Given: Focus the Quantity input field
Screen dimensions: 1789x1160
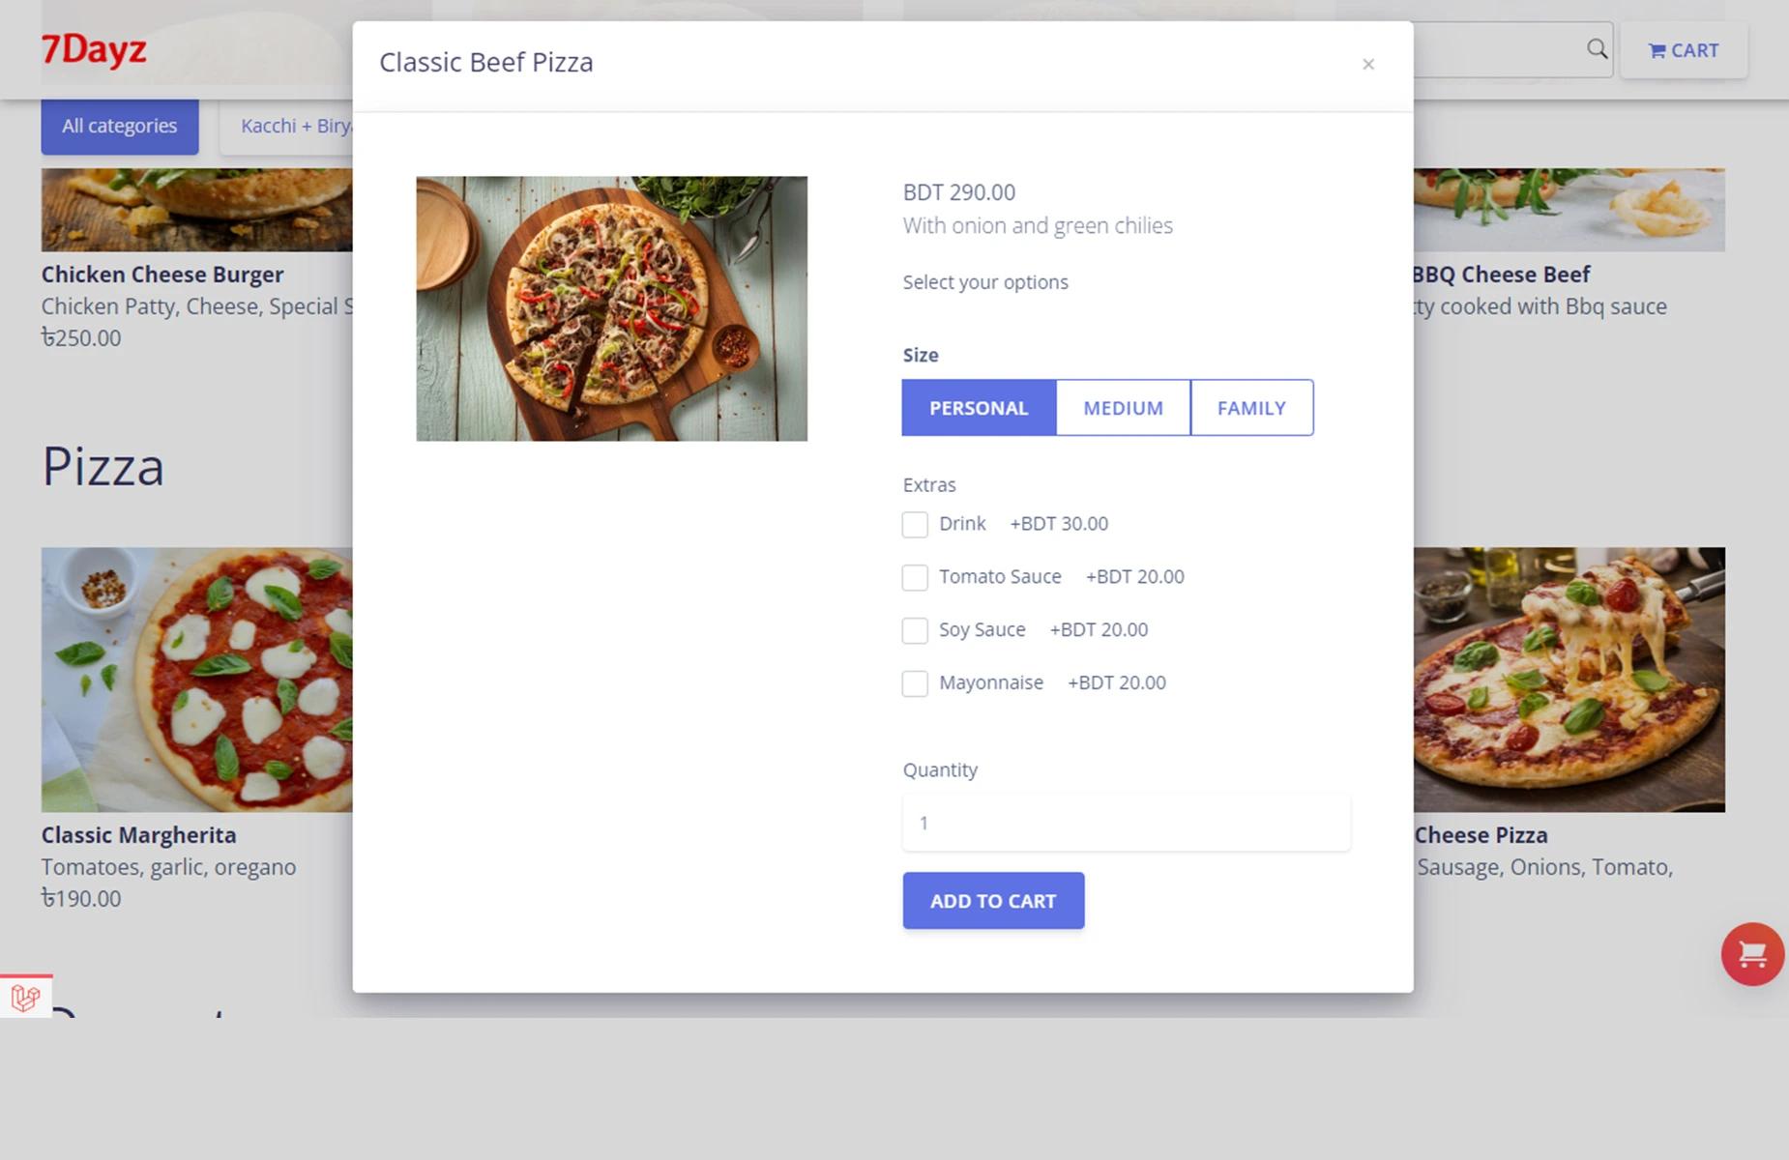Looking at the screenshot, I should tap(1126, 823).
